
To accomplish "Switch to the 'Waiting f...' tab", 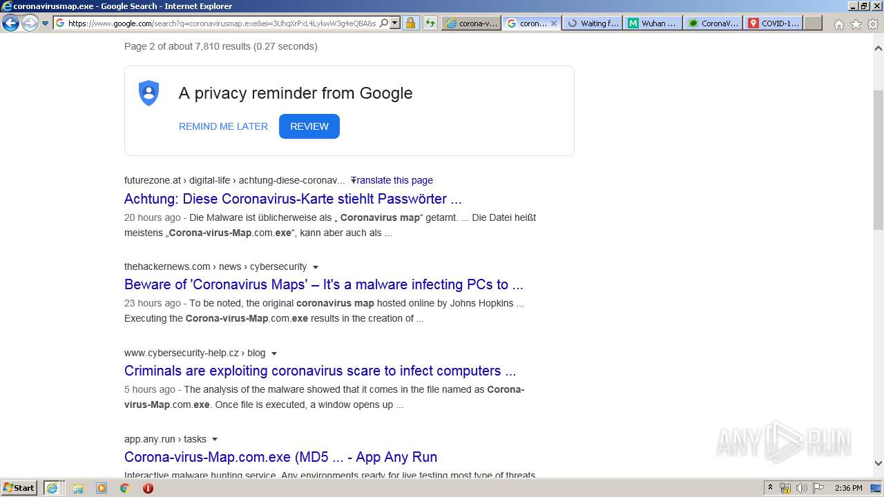I will [x=592, y=23].
